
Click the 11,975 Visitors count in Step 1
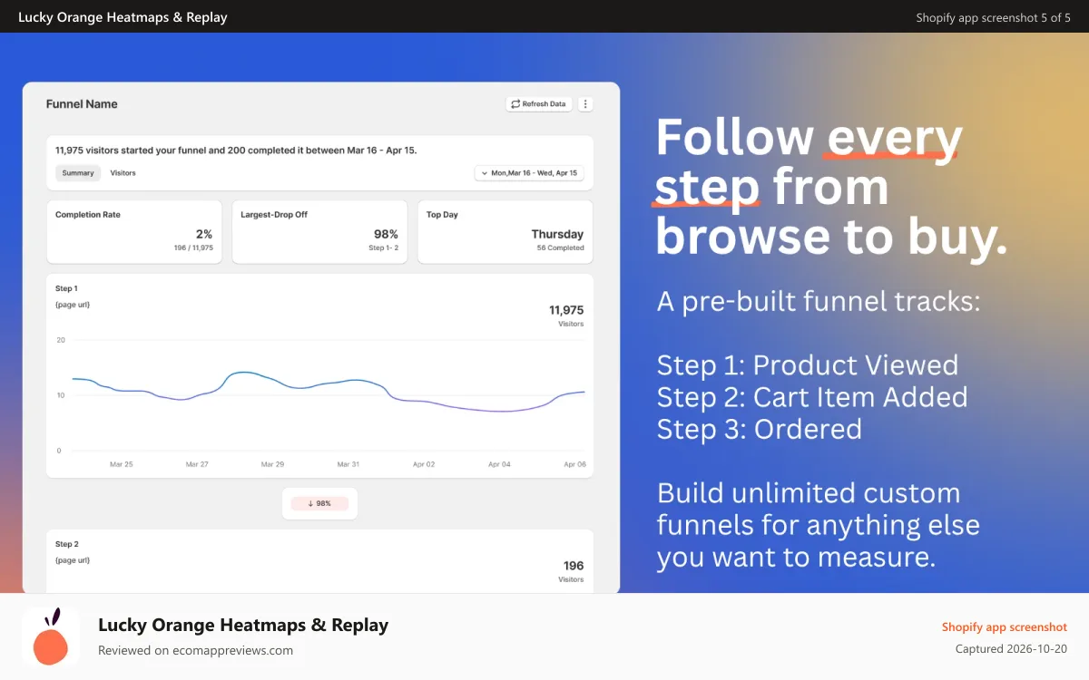pos(566,315)
